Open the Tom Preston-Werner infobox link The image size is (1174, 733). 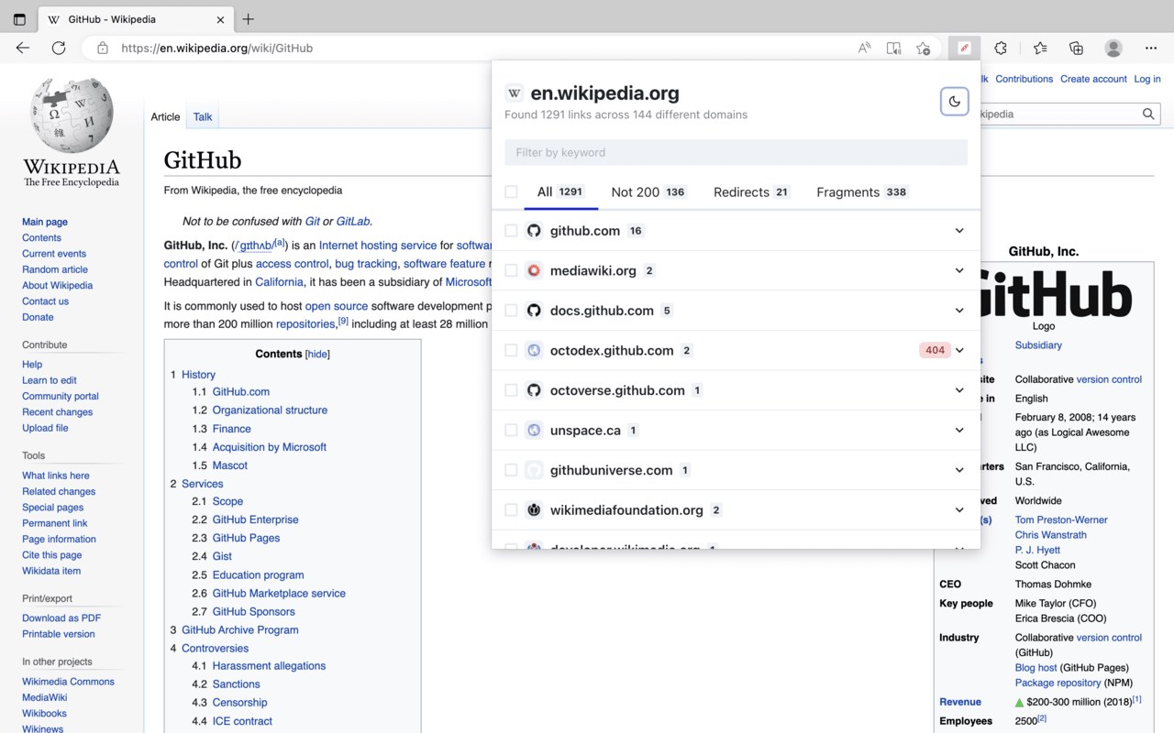(1061, 520)
